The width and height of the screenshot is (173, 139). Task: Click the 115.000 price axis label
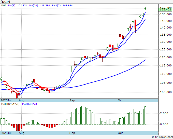tap(166, 66)
